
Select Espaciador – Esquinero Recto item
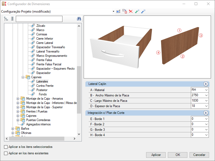[x=55, y=69]
